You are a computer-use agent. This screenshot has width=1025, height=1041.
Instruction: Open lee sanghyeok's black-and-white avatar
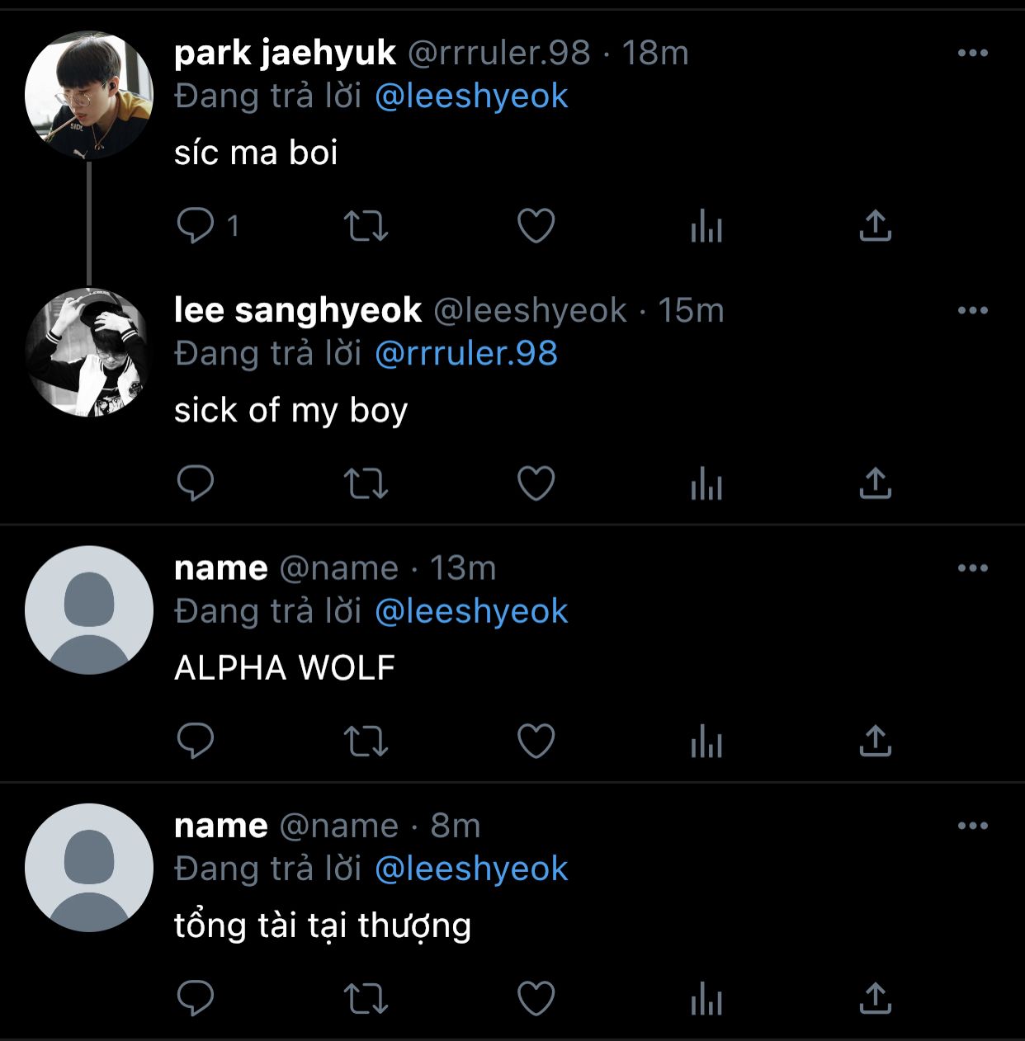tap(89, 353)
